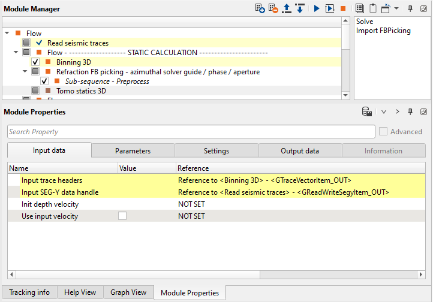Enable the Advanced checkbox

click(x=383, y=132)
